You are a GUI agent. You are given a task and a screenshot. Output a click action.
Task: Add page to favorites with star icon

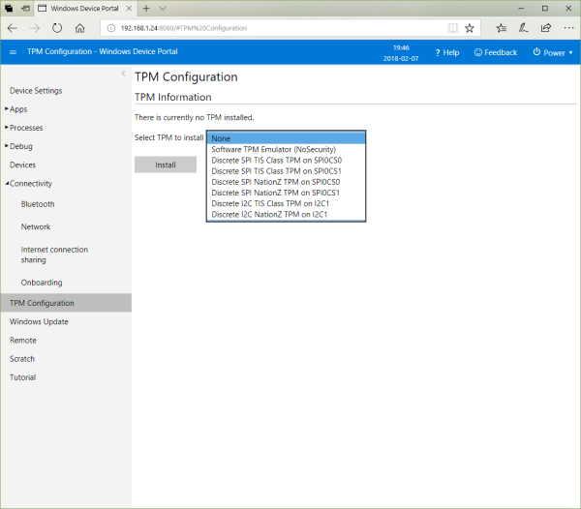[x=470, y=28]
